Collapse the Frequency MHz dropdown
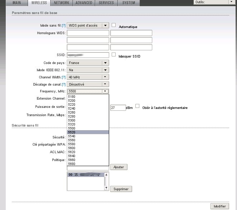Viewport: 237px width, 210px height. tap(88, 91)
